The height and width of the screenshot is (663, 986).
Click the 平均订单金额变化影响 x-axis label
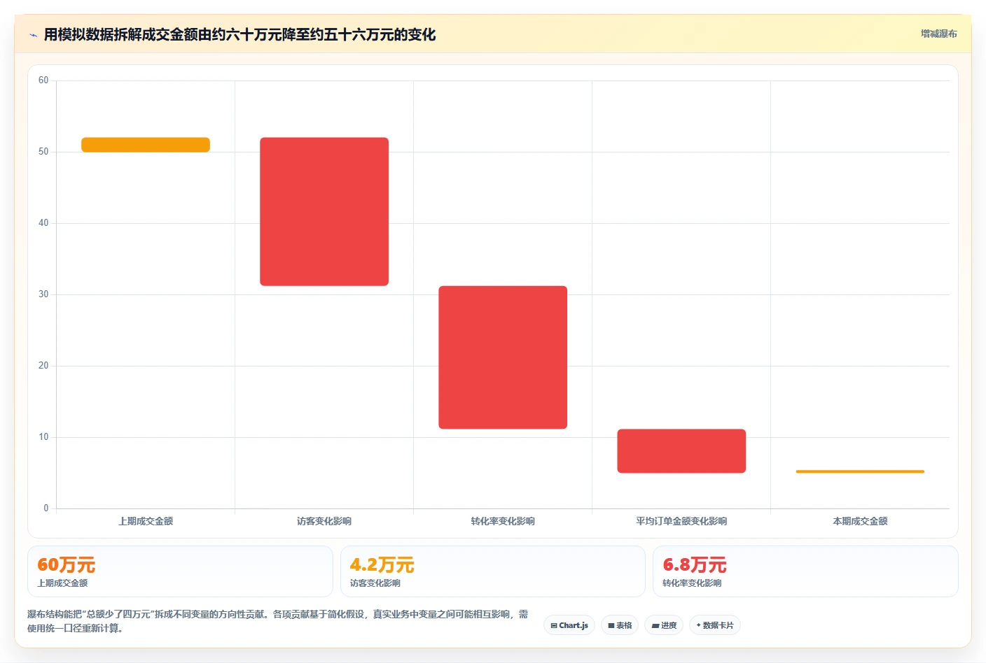(x=681, y=521)
